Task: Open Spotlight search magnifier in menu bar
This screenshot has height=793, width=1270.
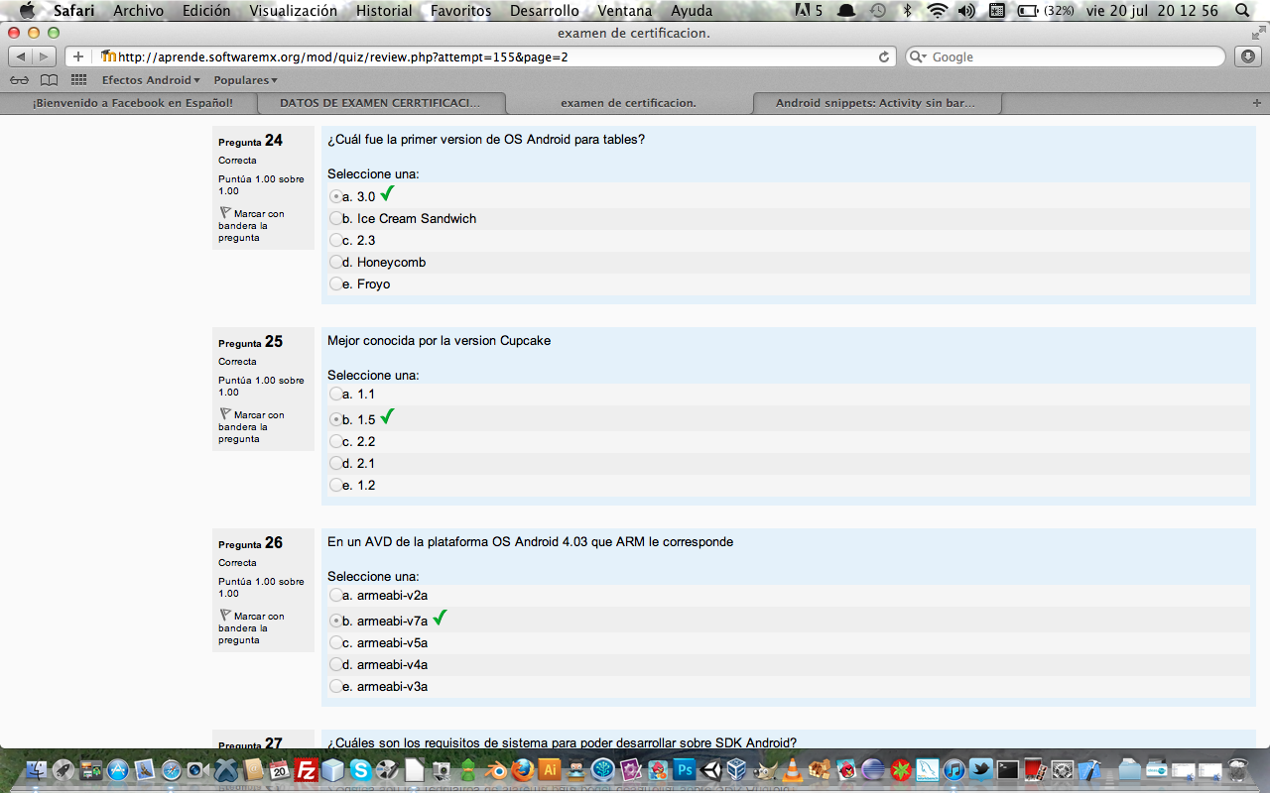Action: (1240, 11)
